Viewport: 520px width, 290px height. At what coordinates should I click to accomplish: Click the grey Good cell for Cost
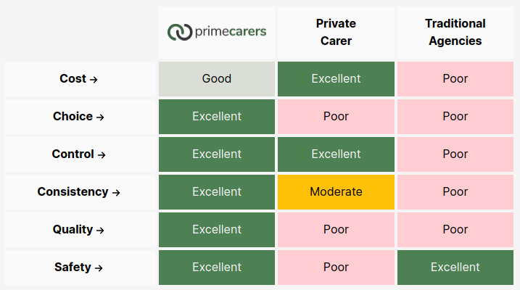click(x=217, y=79)
